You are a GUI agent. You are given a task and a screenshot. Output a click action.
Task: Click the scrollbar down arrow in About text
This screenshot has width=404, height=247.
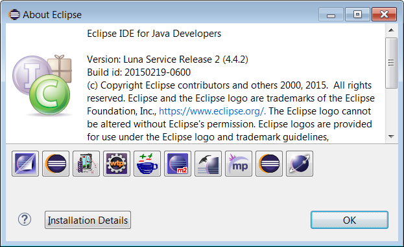(391, 136)
